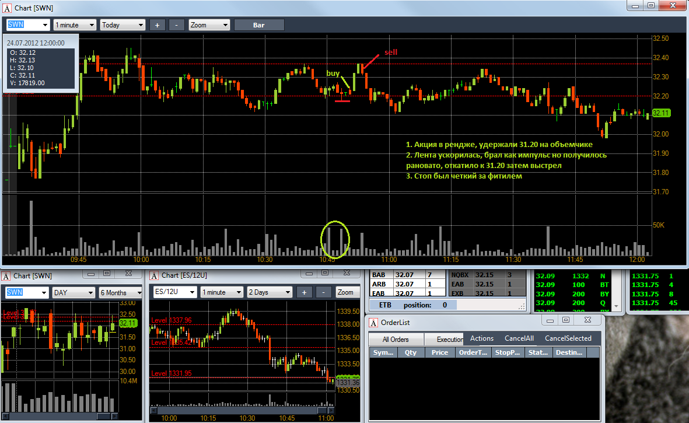The image size is (689, 423).
Task: Click the Price column header
Action: pos(439,352)
